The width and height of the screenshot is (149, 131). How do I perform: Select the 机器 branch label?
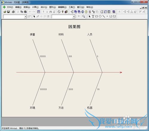pos(90,108)
